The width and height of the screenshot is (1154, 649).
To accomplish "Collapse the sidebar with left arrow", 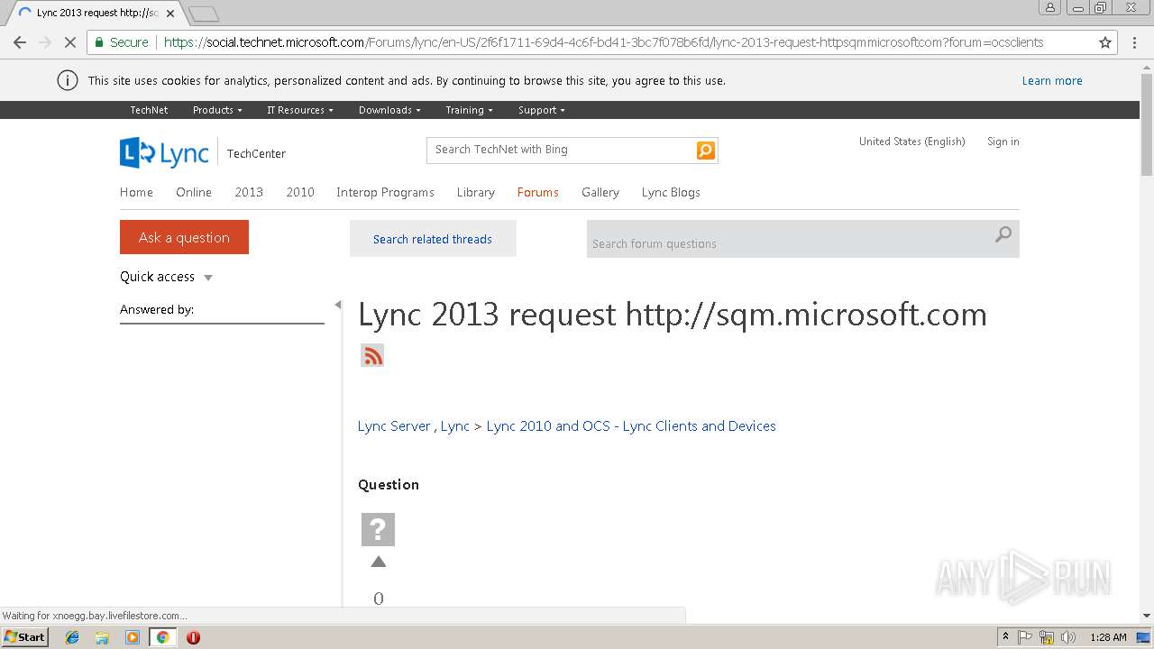I will pyautogui.click(x=338, y=305).
